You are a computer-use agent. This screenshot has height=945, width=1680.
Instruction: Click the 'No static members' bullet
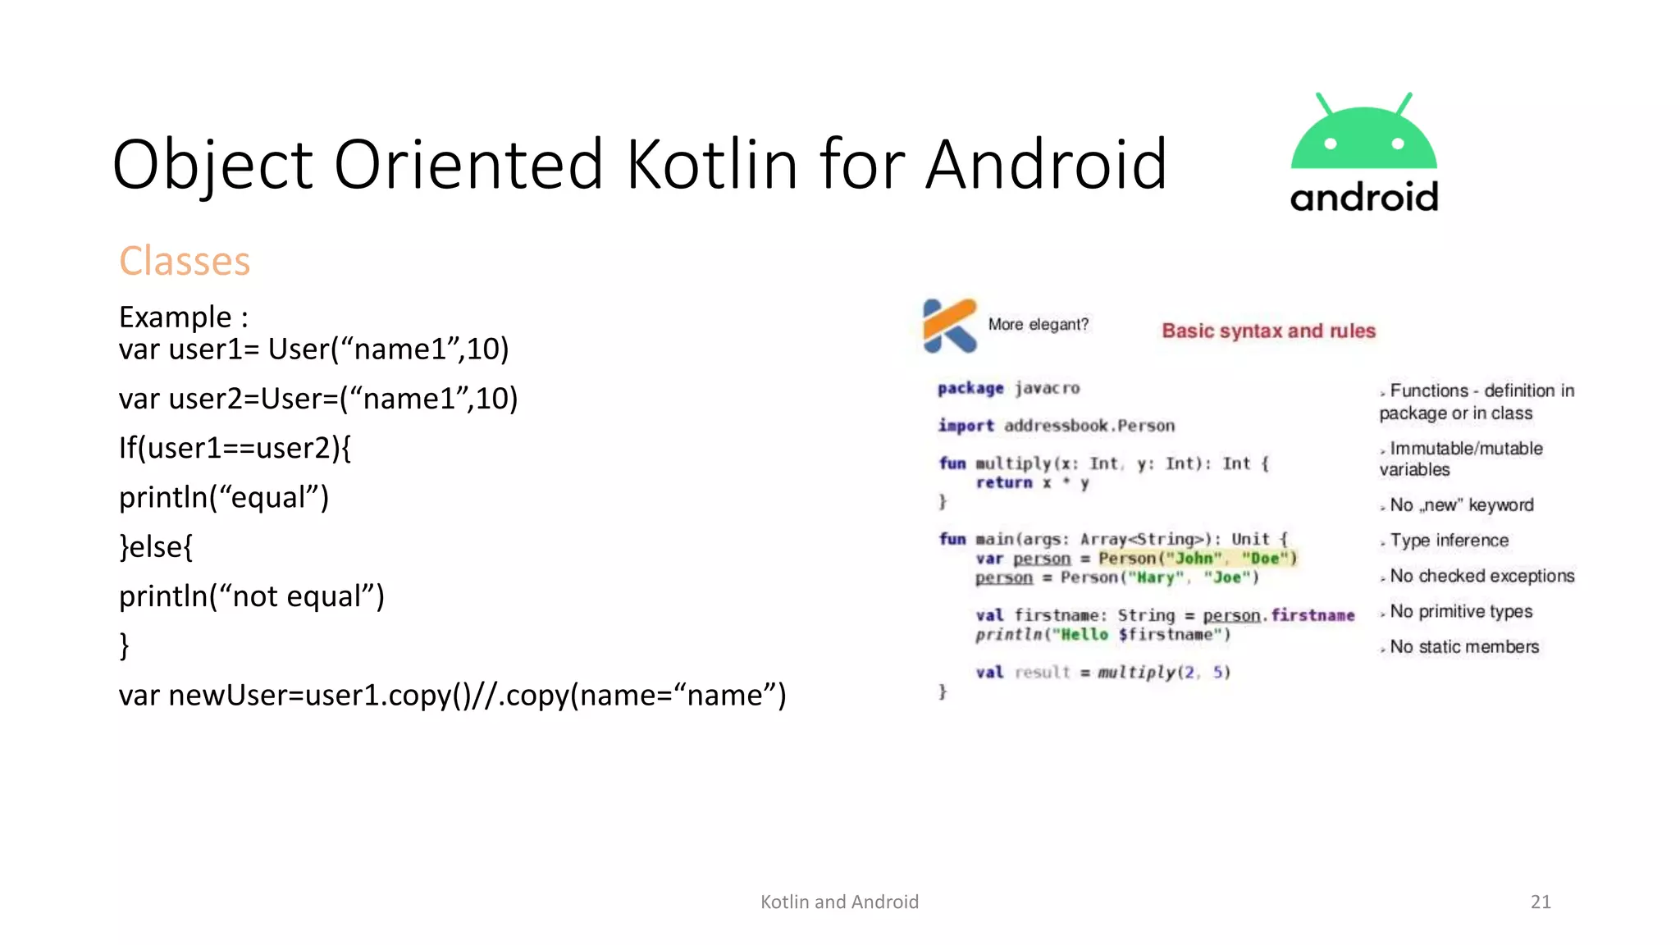point(1463,647)
